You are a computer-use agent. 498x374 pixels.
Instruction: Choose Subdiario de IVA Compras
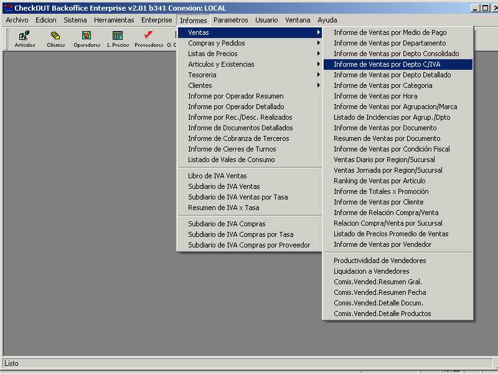click(250, 224)
